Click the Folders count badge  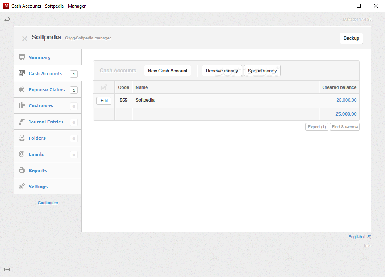click(x=74, y=138)
